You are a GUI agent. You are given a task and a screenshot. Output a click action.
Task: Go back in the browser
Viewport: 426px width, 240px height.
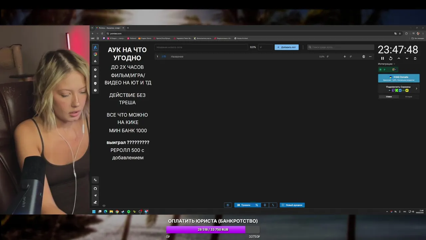pyautogui.click(x=93, y=33)
